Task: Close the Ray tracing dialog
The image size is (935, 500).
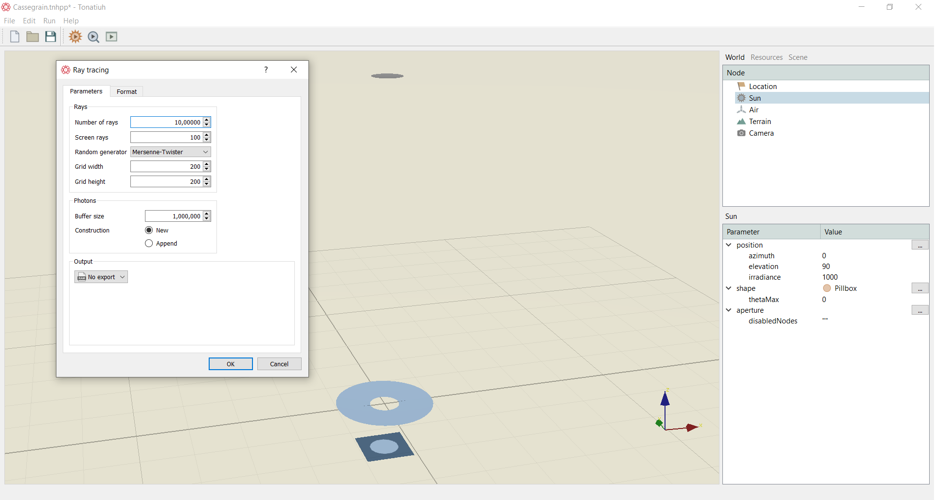Action: (294, 70)
